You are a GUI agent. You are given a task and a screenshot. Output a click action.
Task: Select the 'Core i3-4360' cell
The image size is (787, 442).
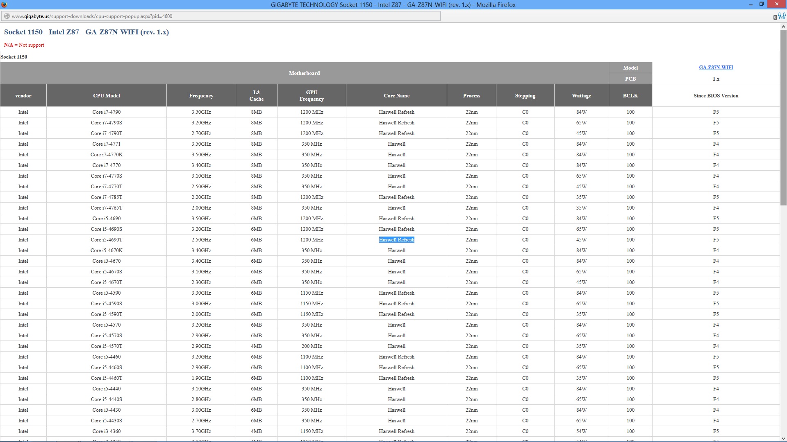(107, 431)
